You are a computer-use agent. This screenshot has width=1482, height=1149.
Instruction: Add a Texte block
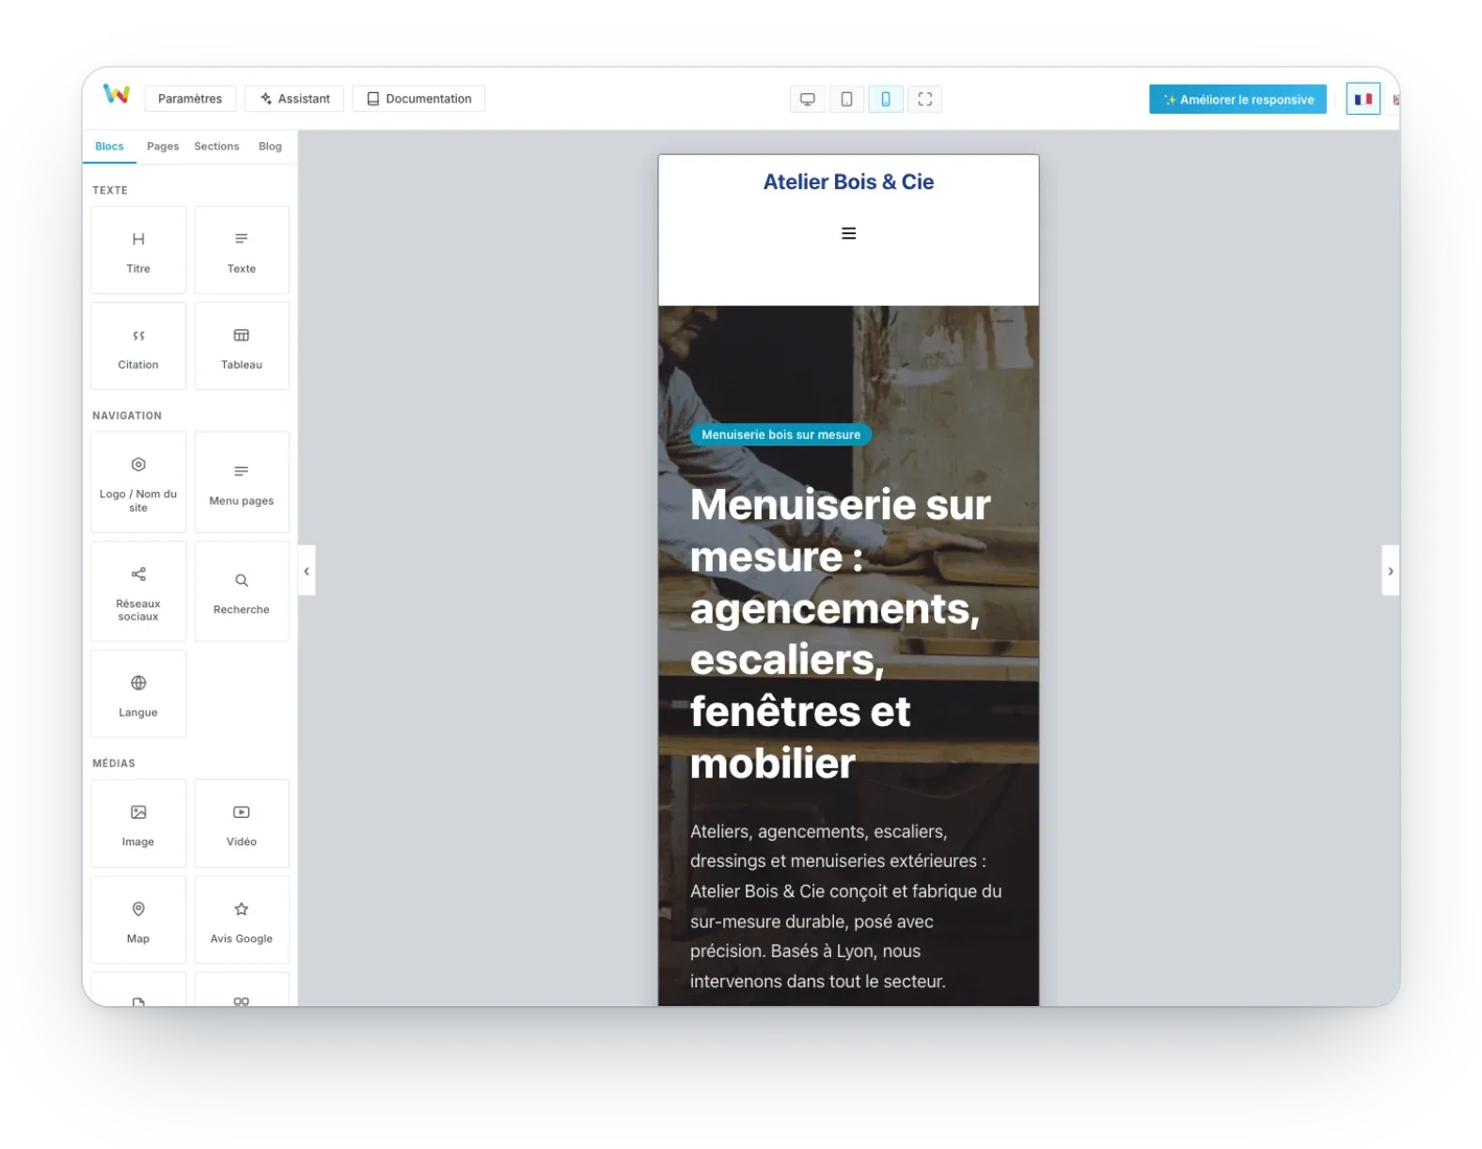point(242,251)
